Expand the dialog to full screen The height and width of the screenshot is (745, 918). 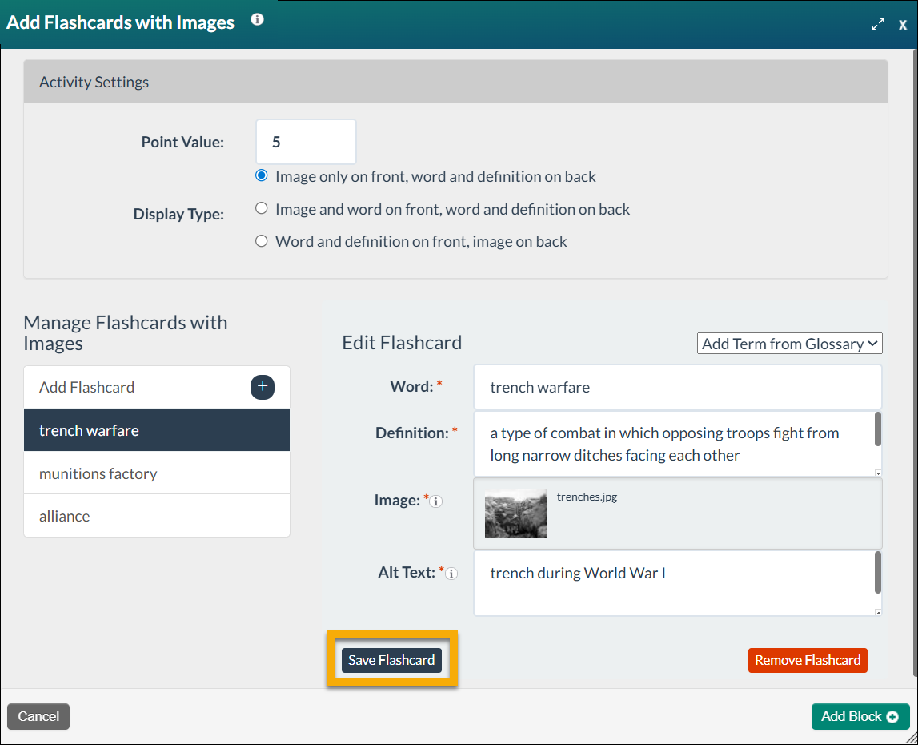coord(878,25)
